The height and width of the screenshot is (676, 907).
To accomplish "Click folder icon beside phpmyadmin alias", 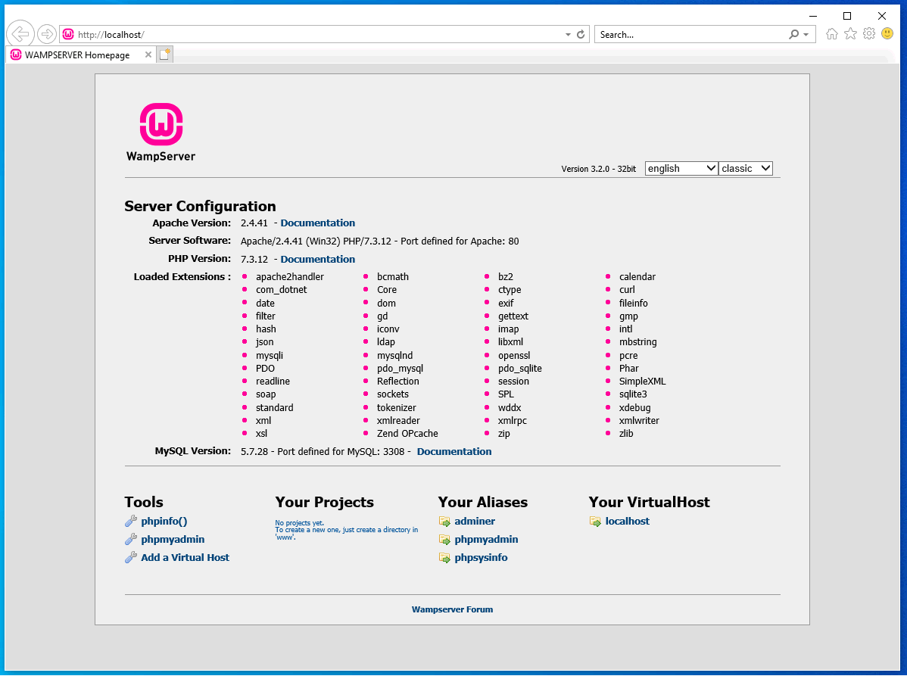I will (444, 540).
